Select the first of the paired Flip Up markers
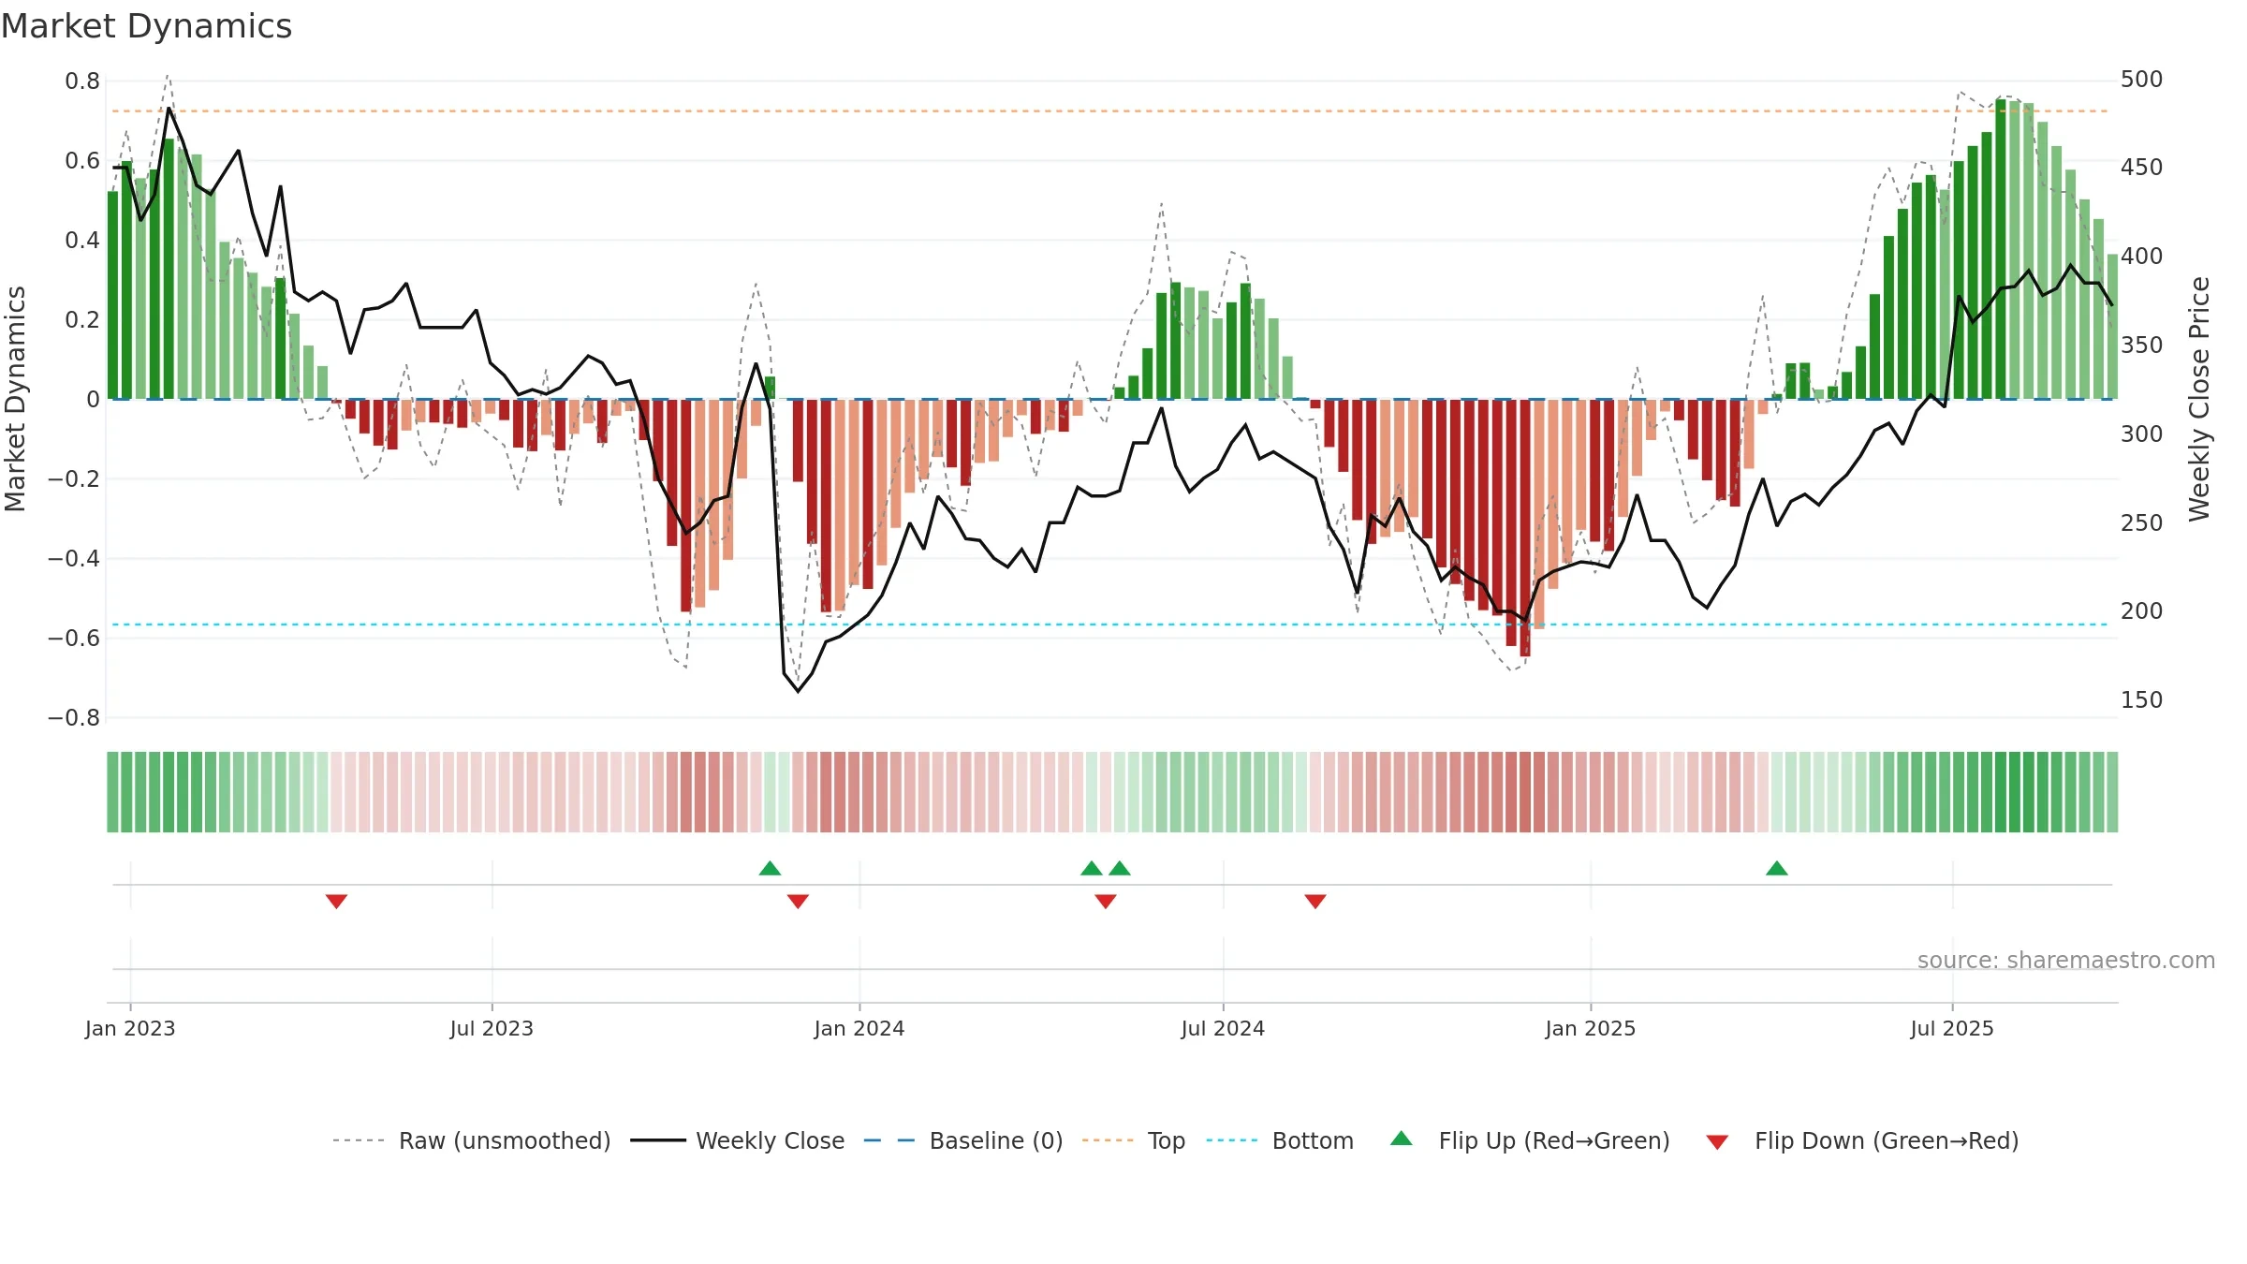The width and height of the screenshot is (2247, 1264). (1092, 868)
